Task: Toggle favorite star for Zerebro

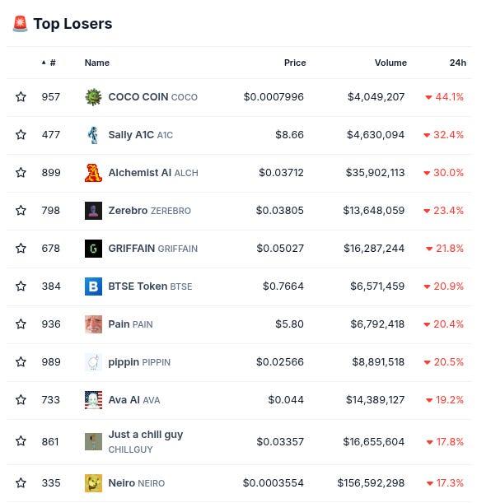Action: (x=21, y=210)
